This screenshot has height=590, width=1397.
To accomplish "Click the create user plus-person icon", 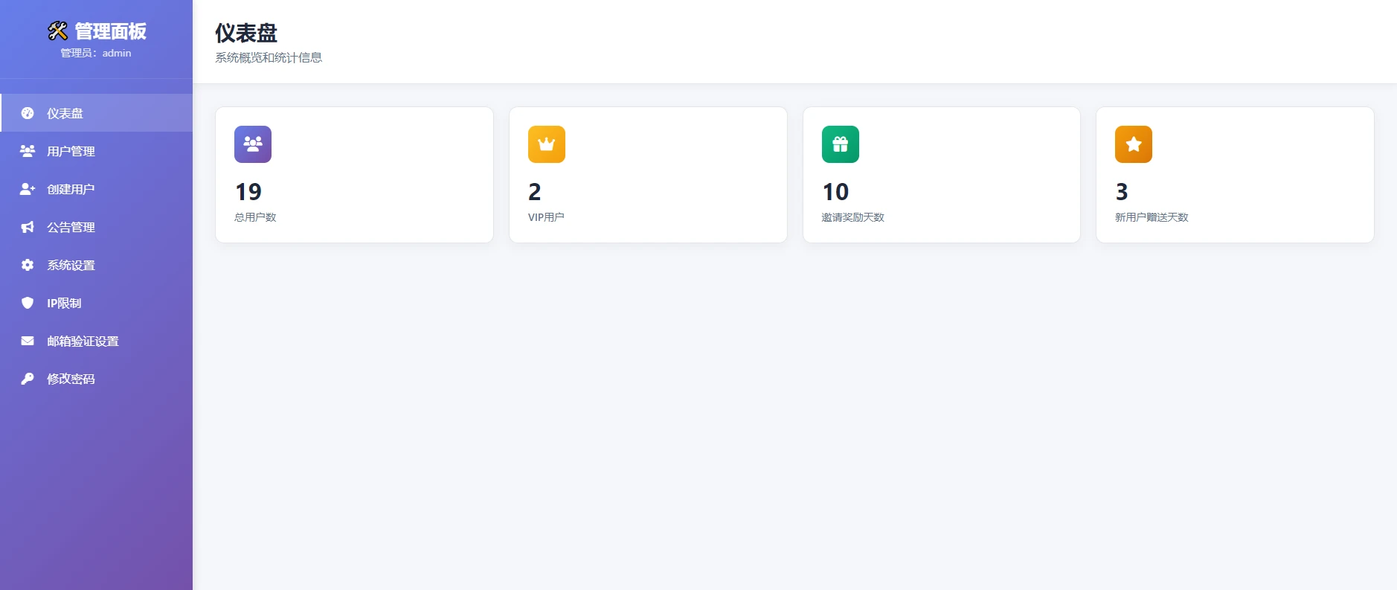I will (x=28, y=189).
